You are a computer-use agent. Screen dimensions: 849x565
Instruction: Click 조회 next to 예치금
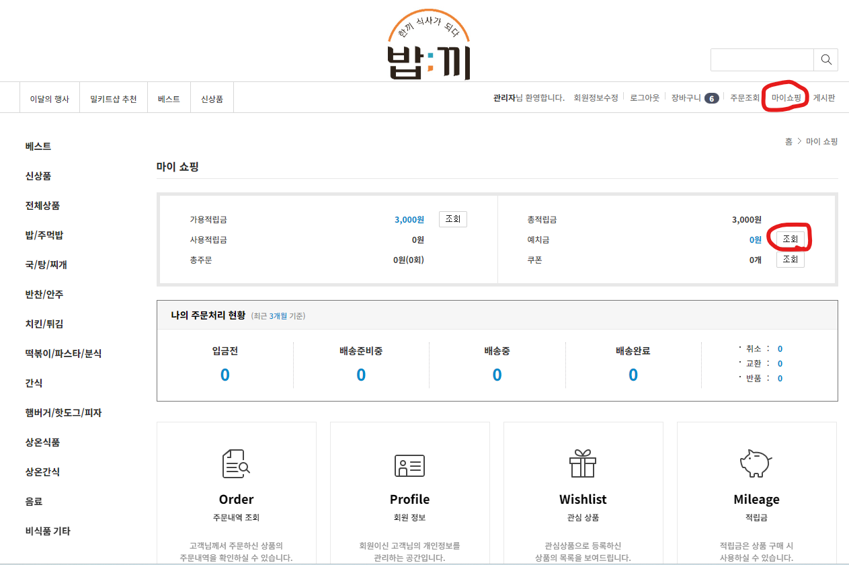790,239
